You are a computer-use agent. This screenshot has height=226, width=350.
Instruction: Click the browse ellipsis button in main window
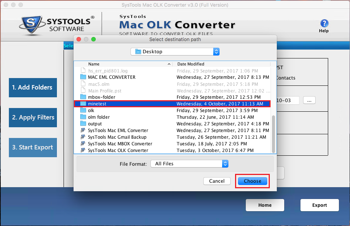(x=309, y=100)
